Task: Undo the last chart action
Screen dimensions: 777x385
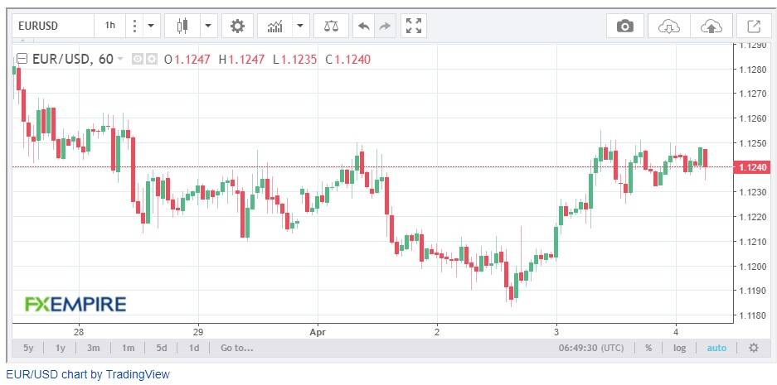Action: click(x=364, y=26)
